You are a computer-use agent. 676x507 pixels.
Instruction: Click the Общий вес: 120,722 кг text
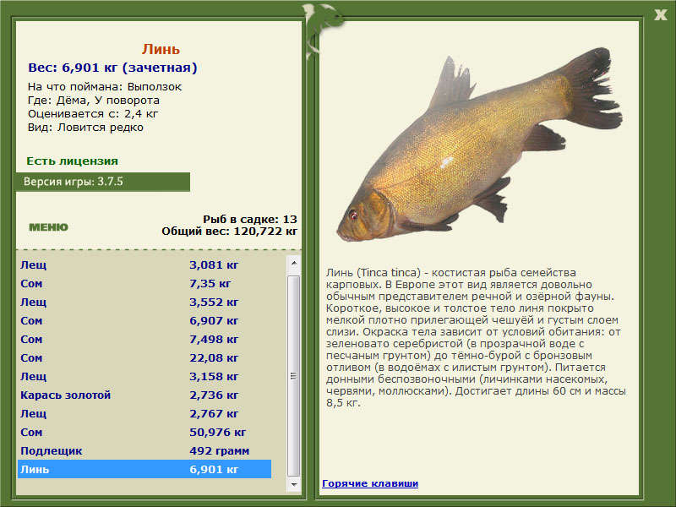pos(229,231)
